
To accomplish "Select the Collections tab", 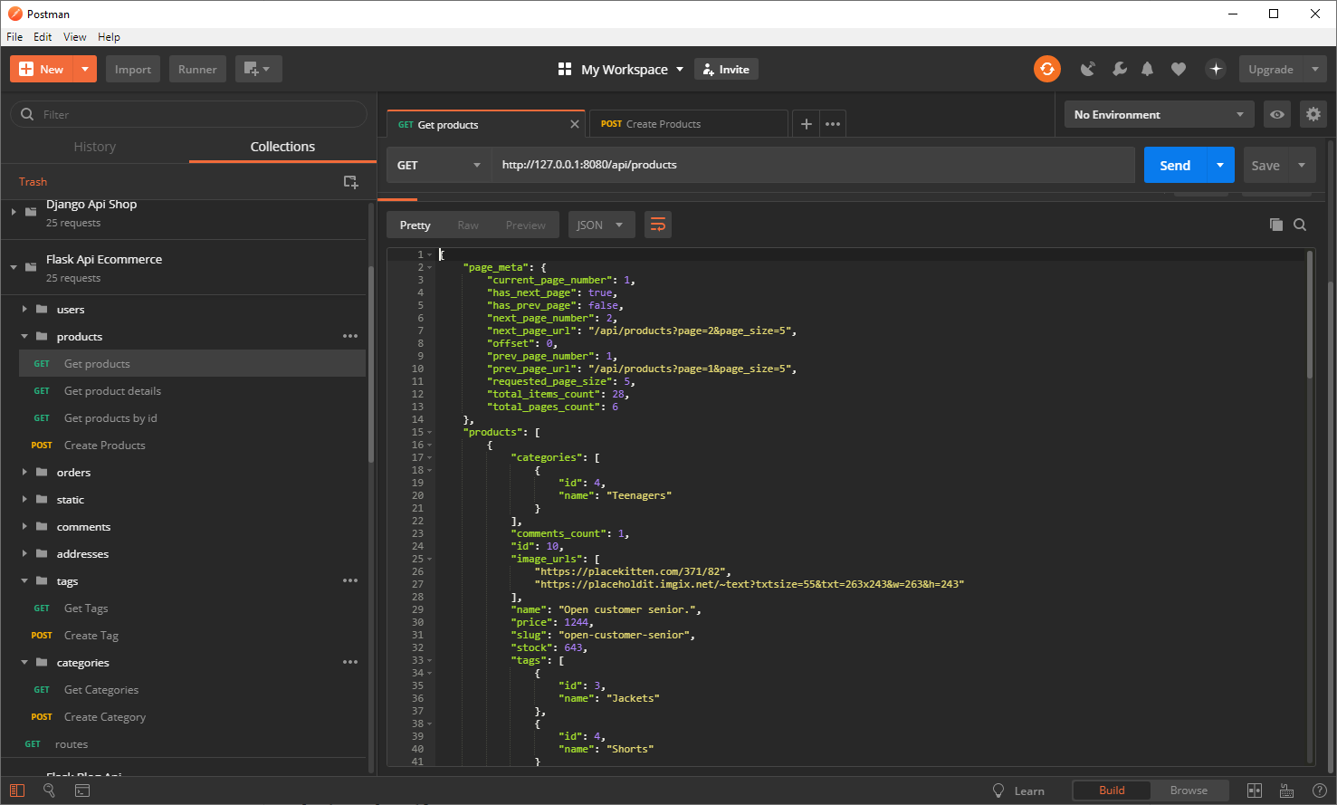I will pyautogui.click(x=282, y=147).
